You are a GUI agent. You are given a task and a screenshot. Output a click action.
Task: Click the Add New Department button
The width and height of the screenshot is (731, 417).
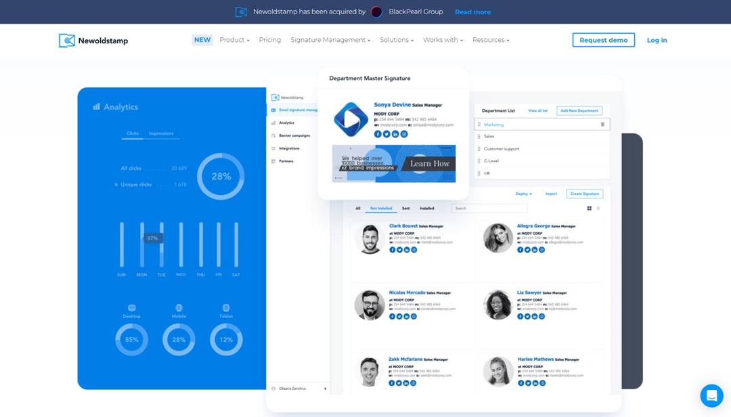click(579, 111)
